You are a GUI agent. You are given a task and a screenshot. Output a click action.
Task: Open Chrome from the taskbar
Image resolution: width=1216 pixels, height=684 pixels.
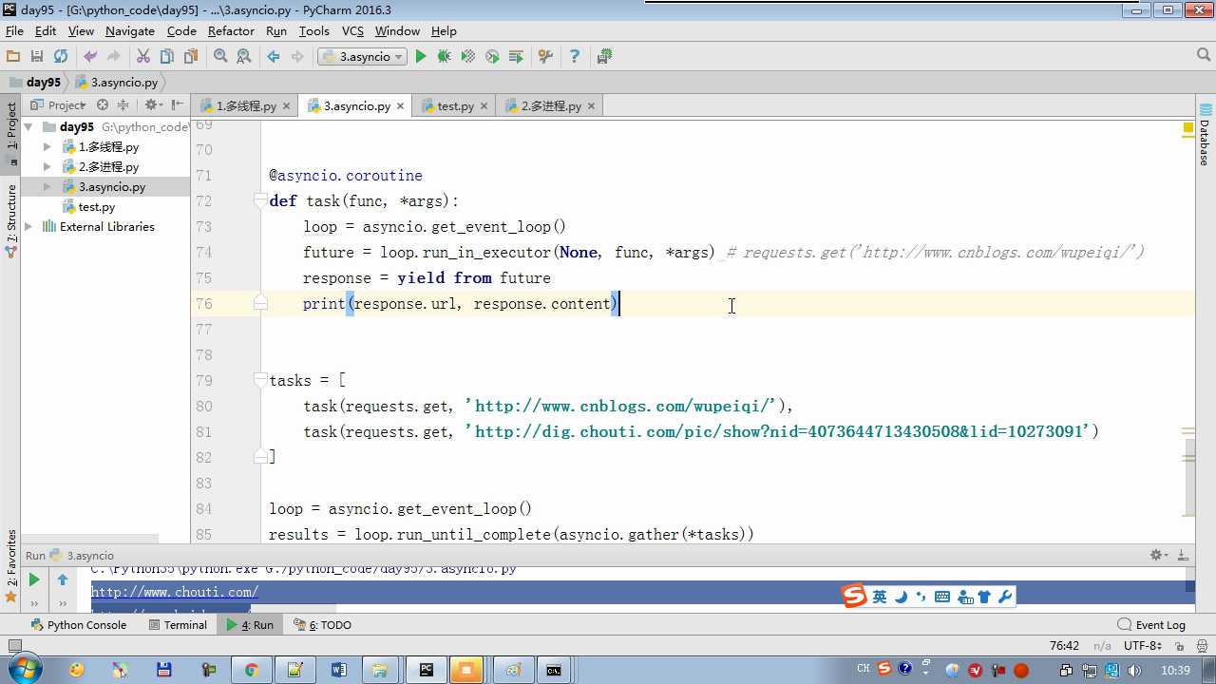252,670
